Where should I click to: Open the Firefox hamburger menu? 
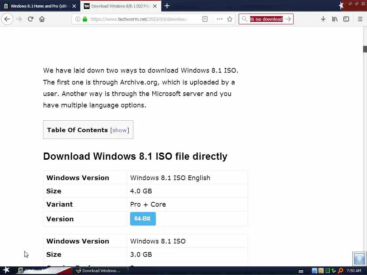[x=360, y=19]
